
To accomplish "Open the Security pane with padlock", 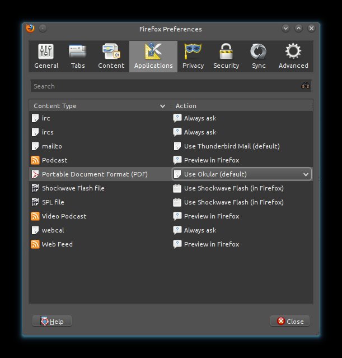I will [x=226, y=57].
